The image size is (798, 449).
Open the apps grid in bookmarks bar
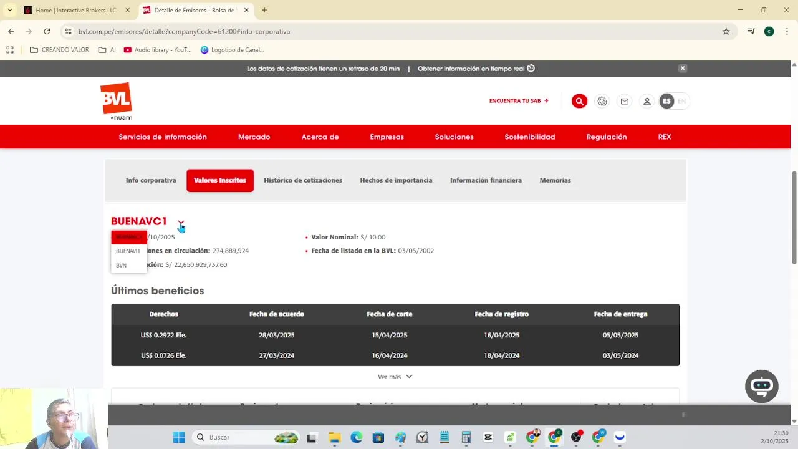coord(10,50)
